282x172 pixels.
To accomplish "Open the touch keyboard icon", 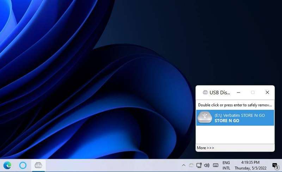I will tap(215, 165).
